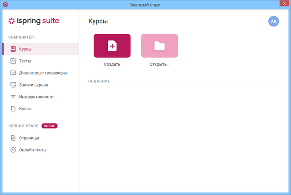Select the Онлайн-тесты label text
This screenshot has width=291, height=195.
pos(33,149)
